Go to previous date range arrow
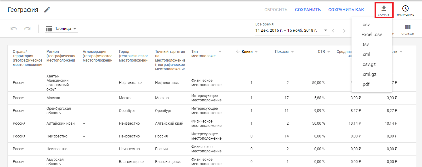Image resolution: width=422 pixels, height=167 pixels. coord(333,30)
